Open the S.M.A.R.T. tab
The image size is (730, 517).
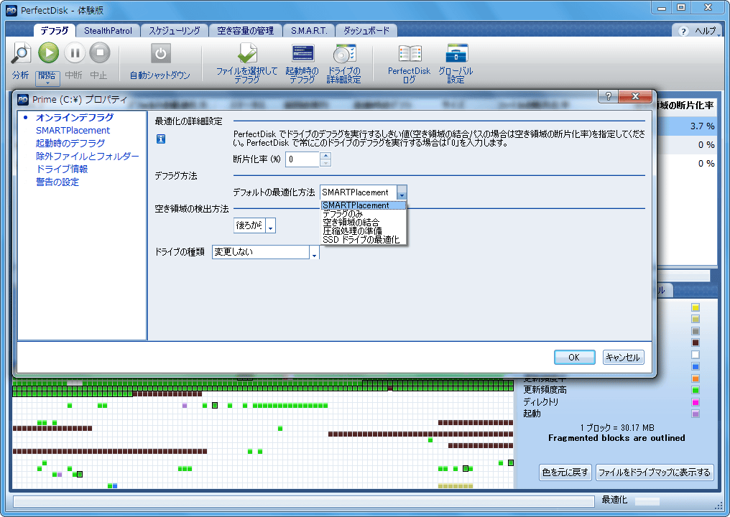coord(309,31)
